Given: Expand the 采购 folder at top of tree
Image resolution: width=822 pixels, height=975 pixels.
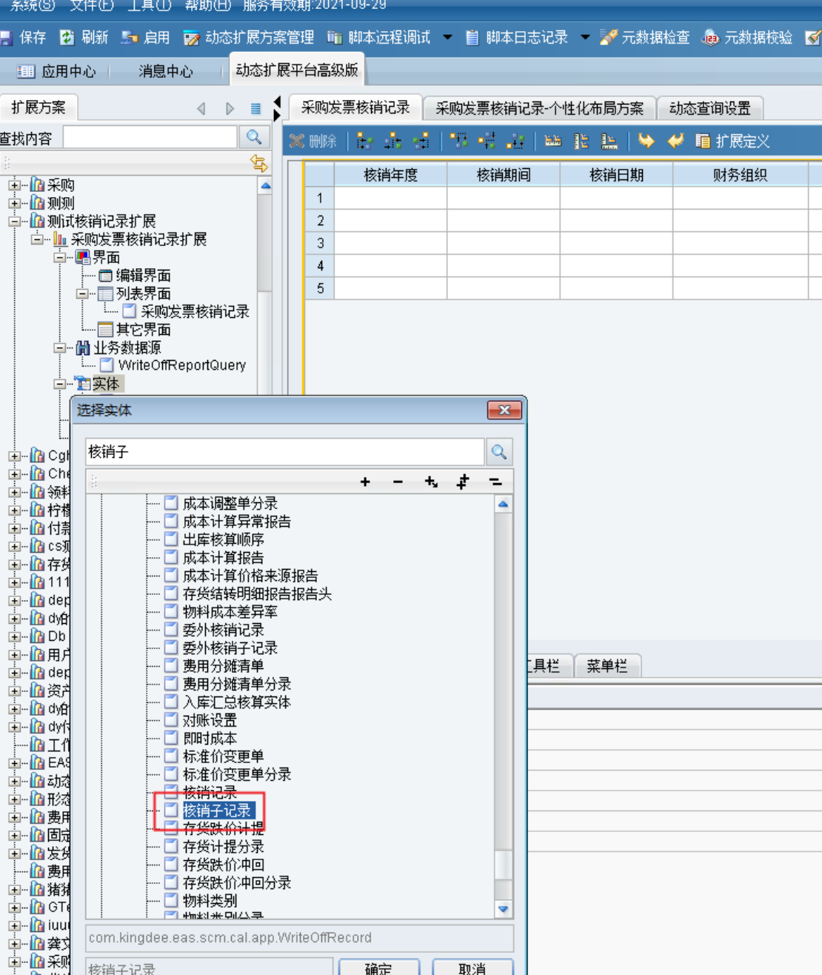Looking at the screenshot, I should pyautogui.click(x=14, y=184).
